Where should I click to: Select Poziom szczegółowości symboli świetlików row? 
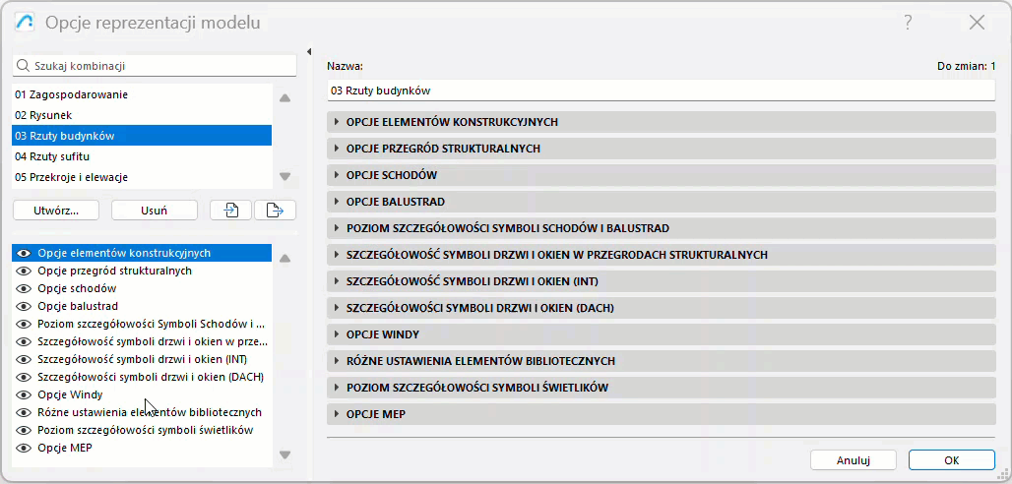coord(142,431)
